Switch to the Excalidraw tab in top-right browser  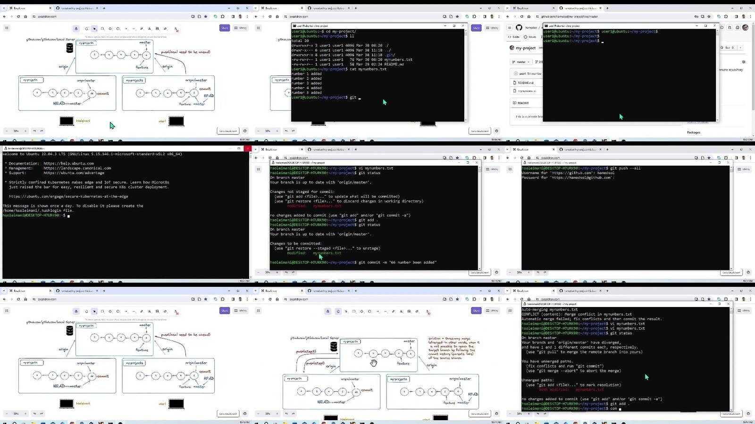(532, 8)
